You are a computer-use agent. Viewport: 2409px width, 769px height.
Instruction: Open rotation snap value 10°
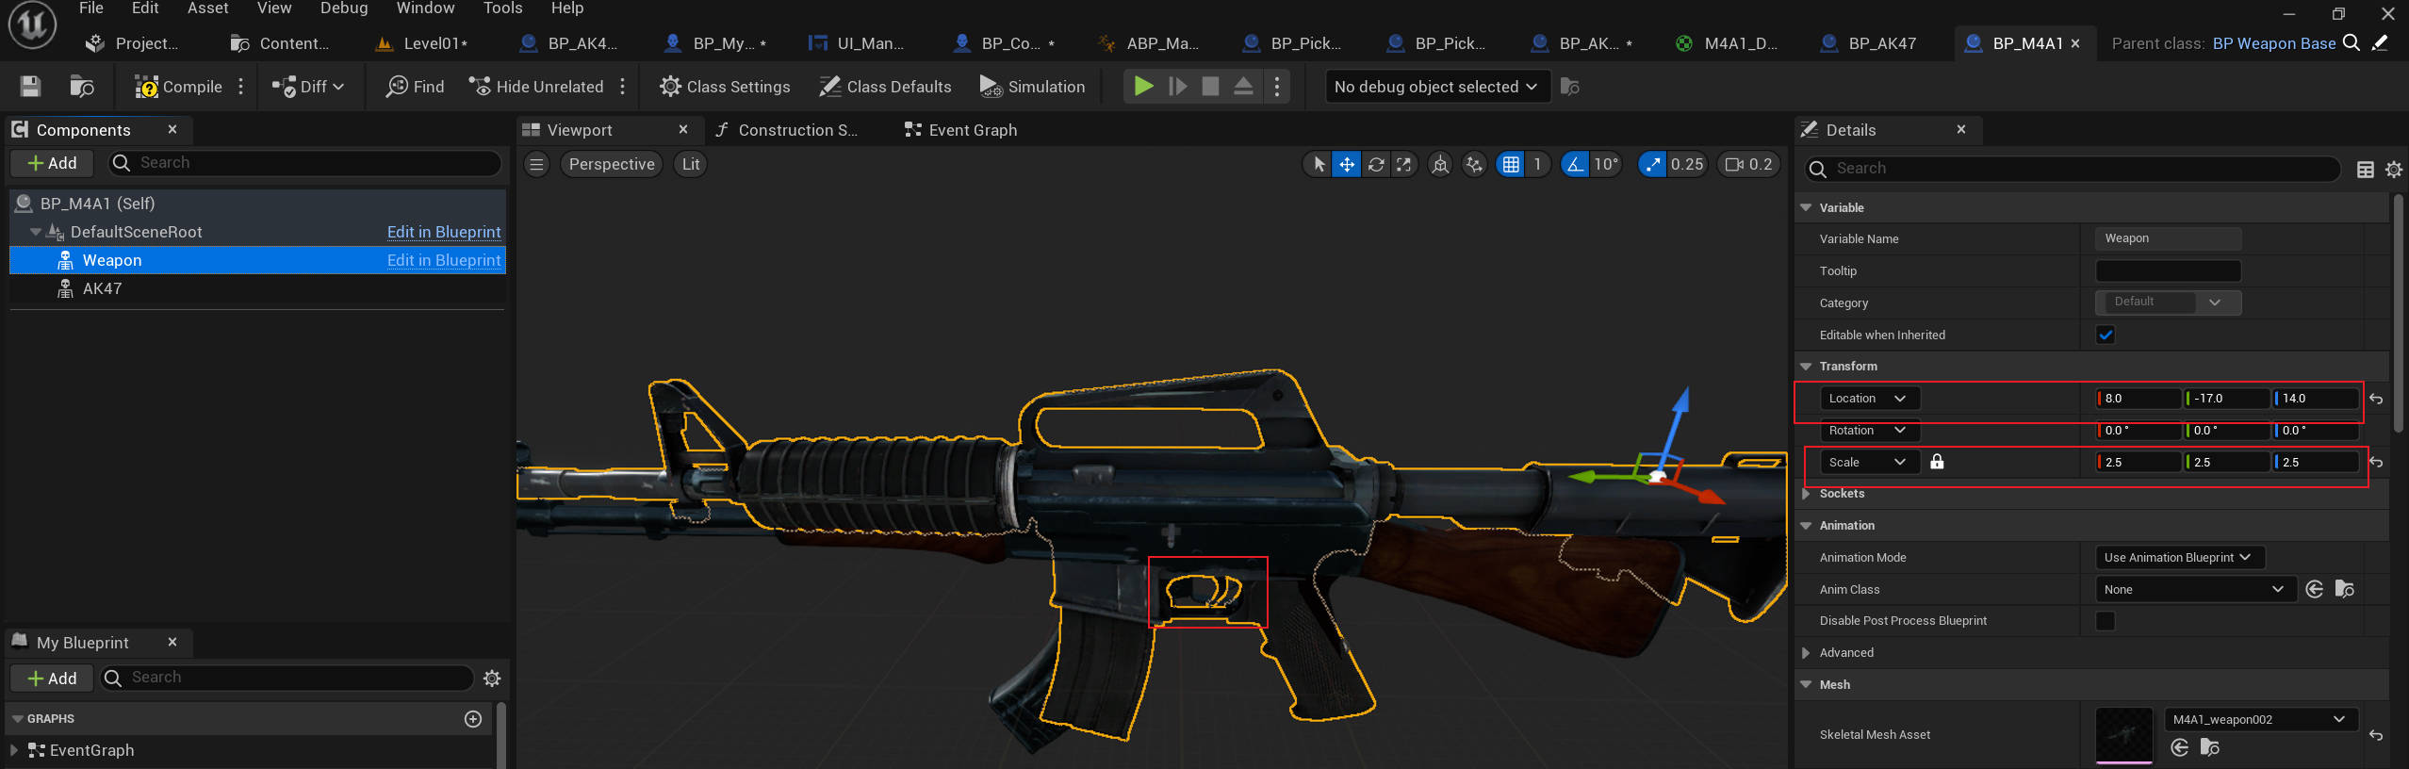(x=1606, y=164)
